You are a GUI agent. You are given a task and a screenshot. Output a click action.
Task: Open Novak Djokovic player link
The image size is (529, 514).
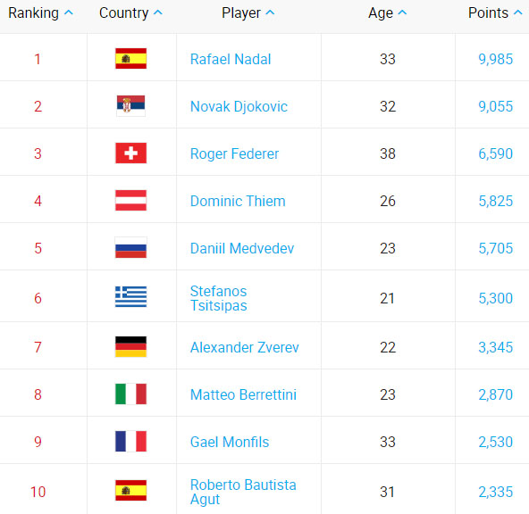pos(239,106)
